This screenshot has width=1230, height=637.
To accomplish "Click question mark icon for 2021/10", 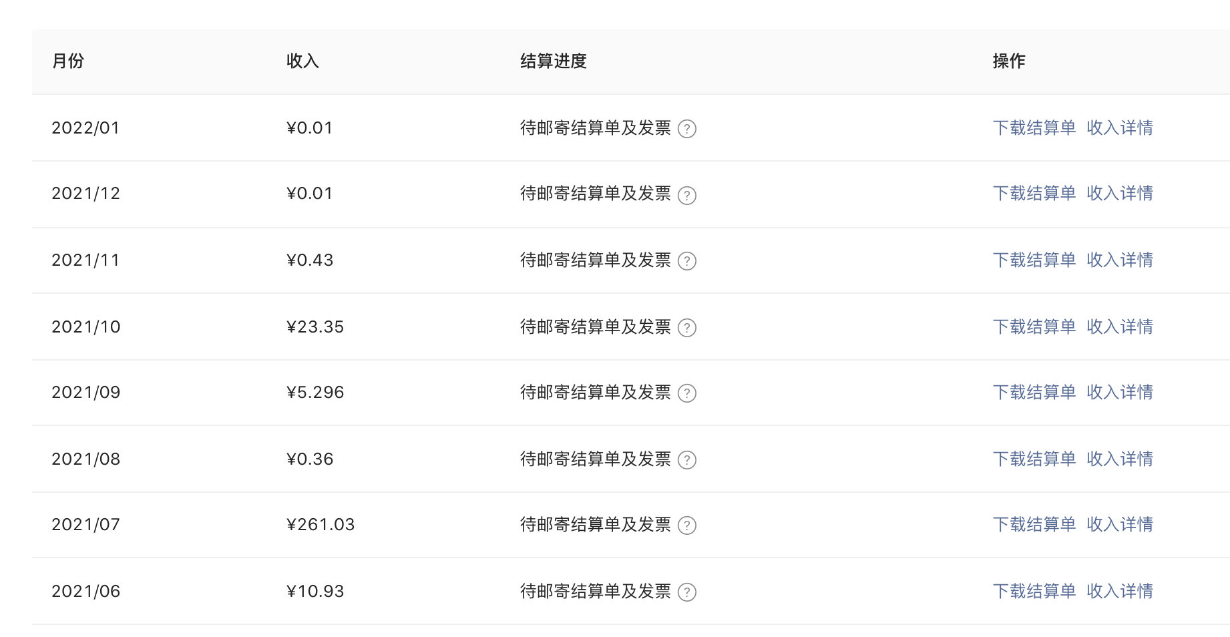I will click(x=686, y=328).
